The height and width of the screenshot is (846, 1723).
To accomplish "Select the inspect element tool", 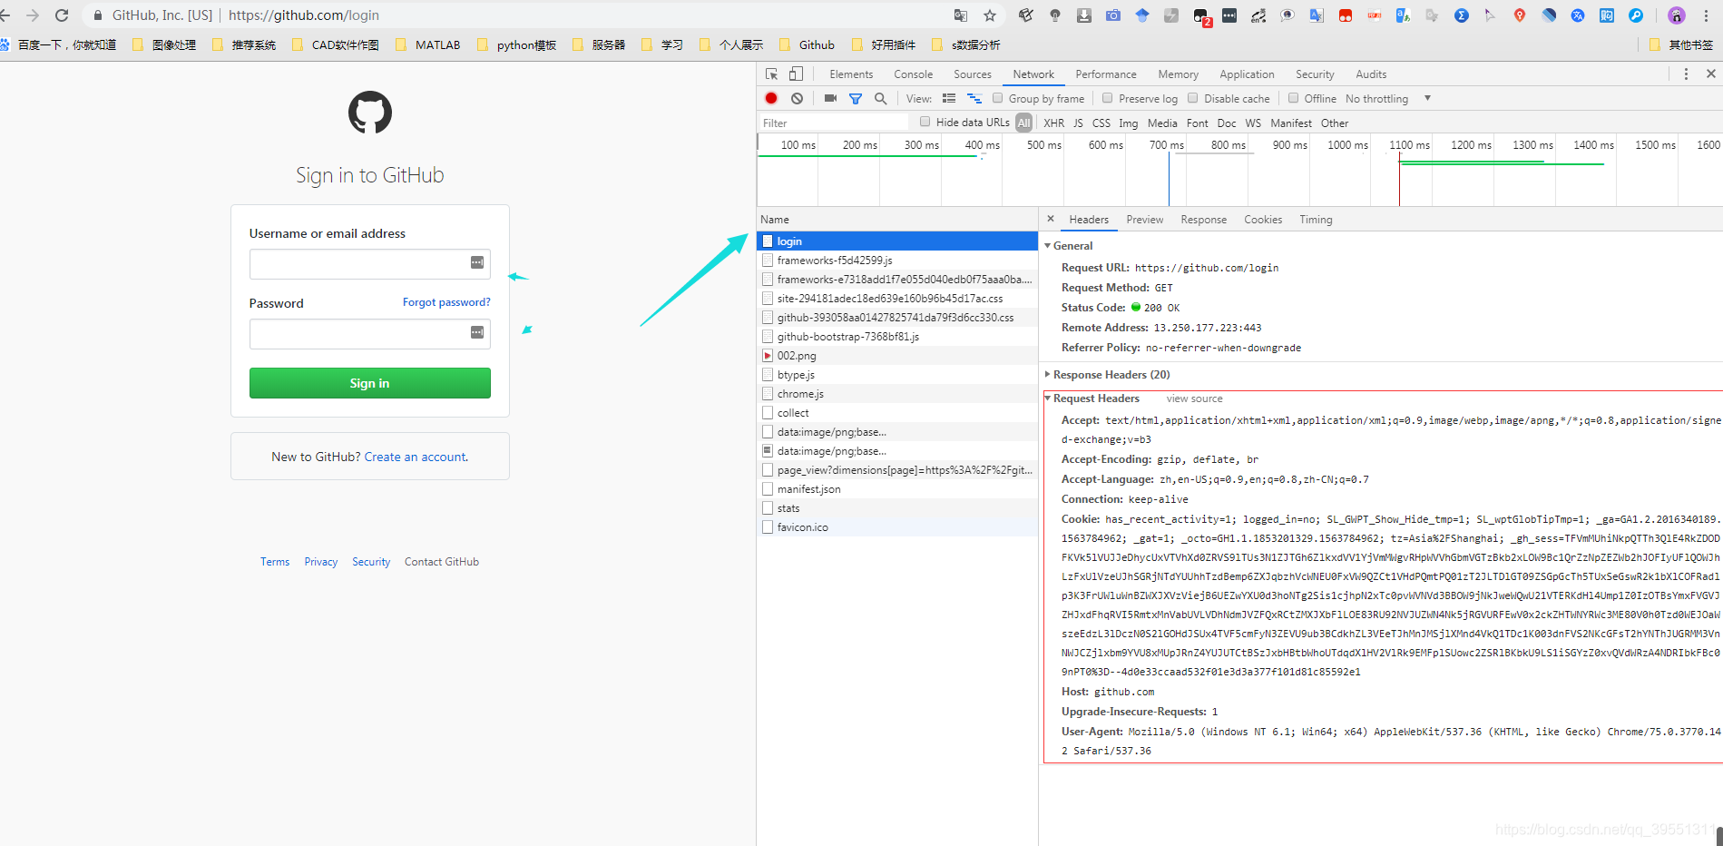I will (x=771, y=74).
